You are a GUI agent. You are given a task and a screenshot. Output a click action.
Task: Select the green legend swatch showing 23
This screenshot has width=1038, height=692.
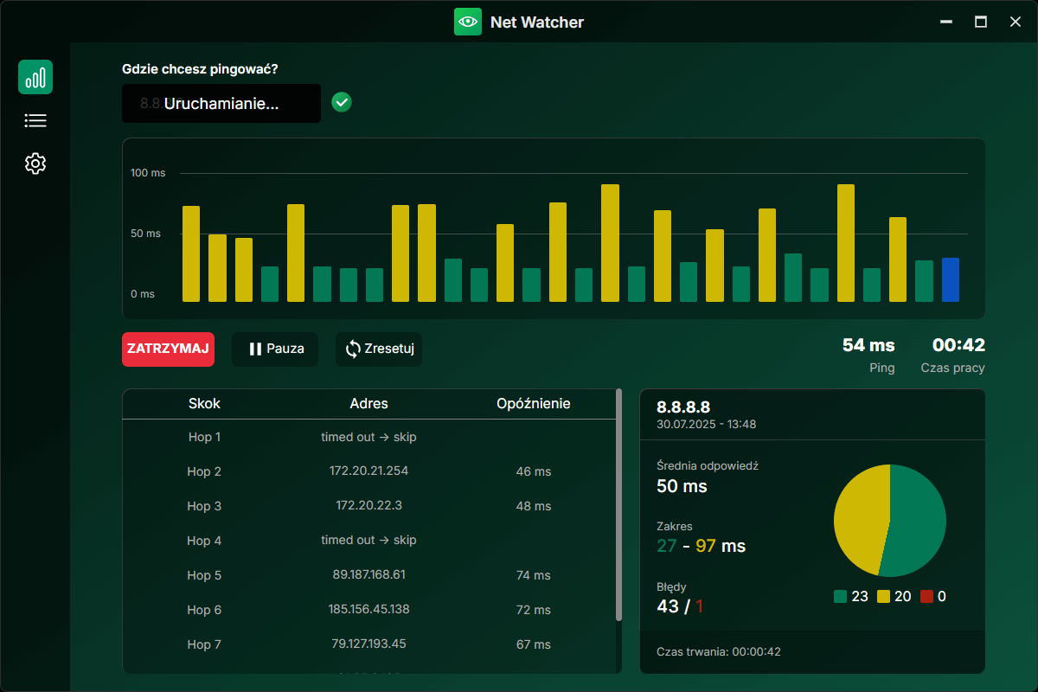838,595
